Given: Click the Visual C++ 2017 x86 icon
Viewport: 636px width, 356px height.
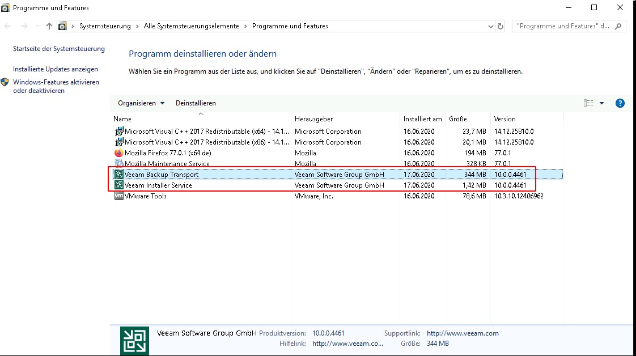Looking at the screenshot, I should (x=118, y=142).
